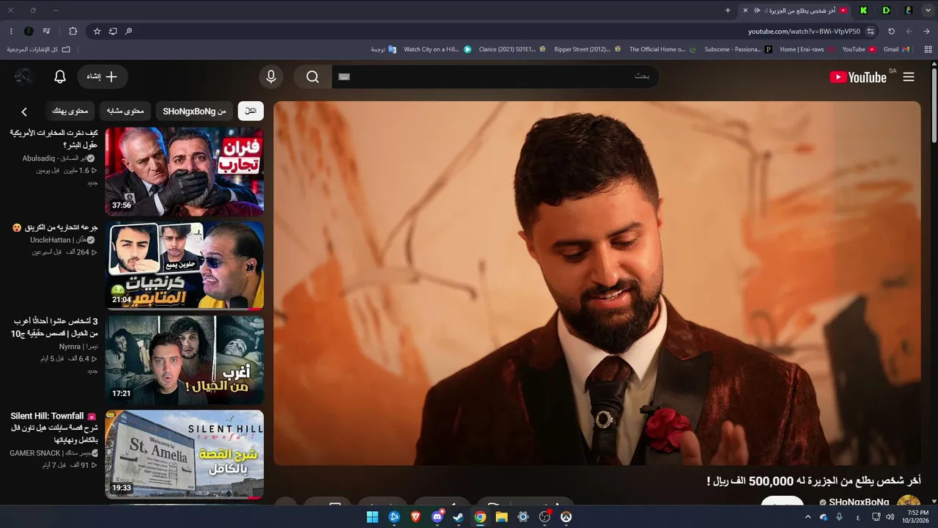Image resolution: width=938 pixels, height=528 pixels.
Task: Expand the tab search dropdown
Action: pyautogui.click(x=926, y=10)
